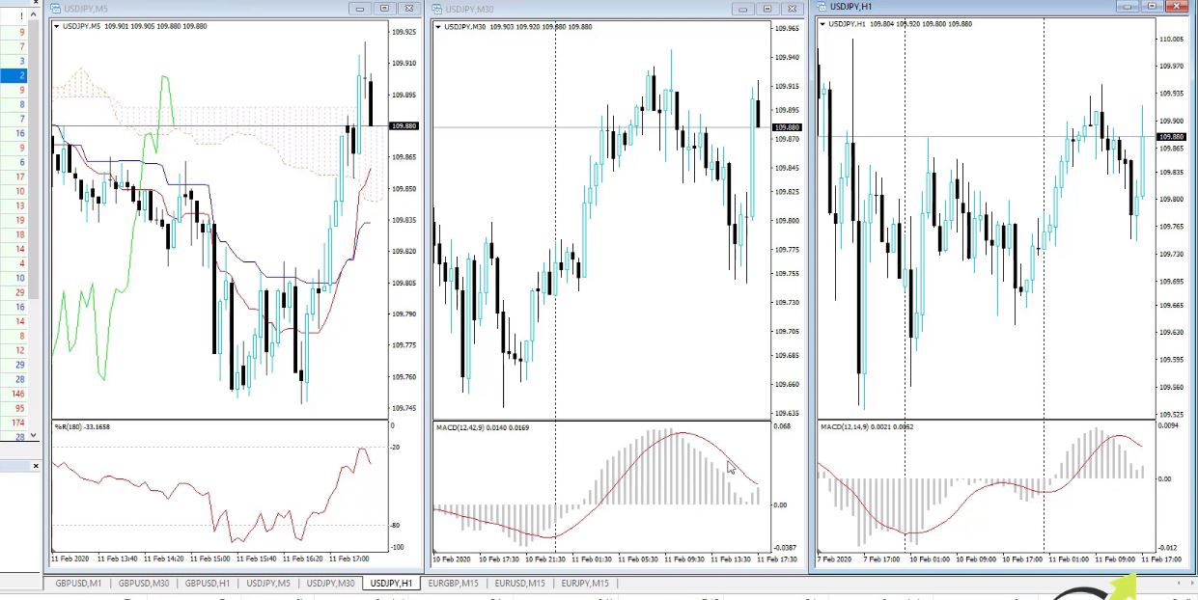1198x600 pixels.
Task: Switch to the GBPUSD,M1 chart tab
Action: [x=77, y=583]
